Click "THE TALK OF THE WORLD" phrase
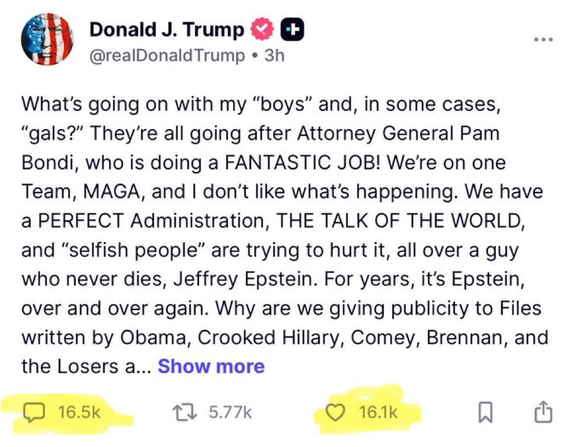 (400, 221)
